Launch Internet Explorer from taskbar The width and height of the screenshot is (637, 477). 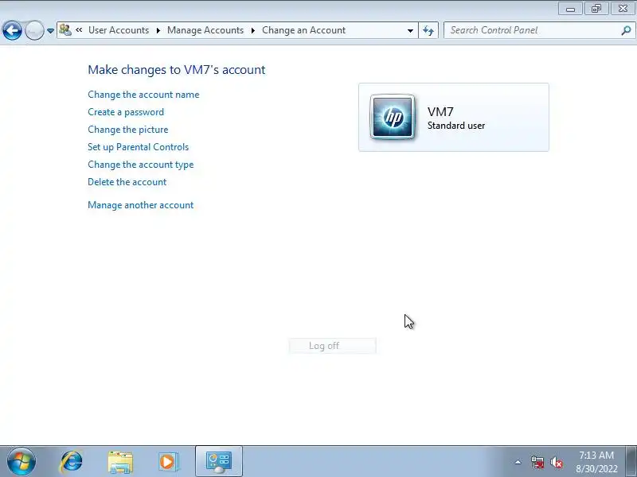click(71, 462)
